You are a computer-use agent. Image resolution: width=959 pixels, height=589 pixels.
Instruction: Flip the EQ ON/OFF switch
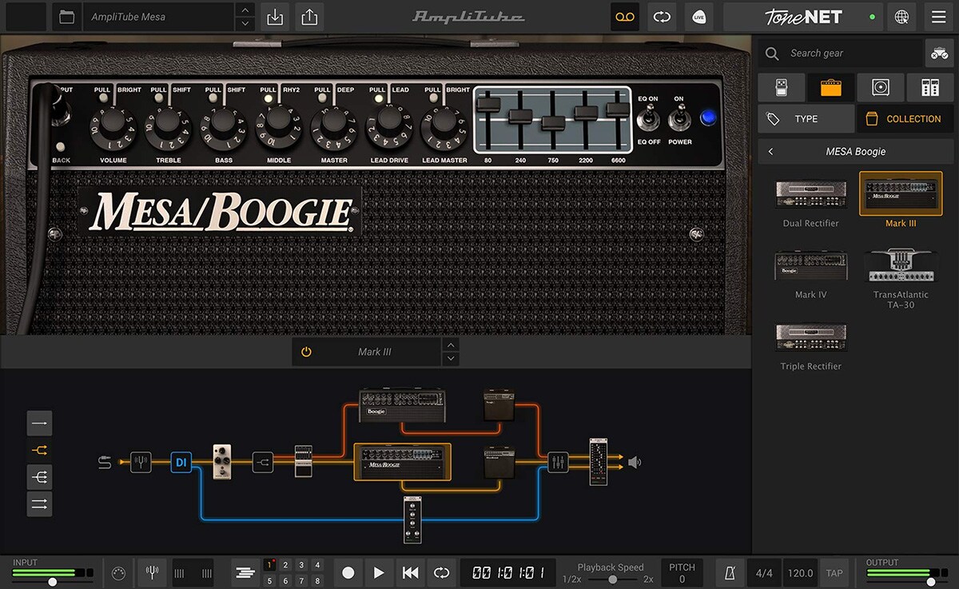(x=647, y=120)
